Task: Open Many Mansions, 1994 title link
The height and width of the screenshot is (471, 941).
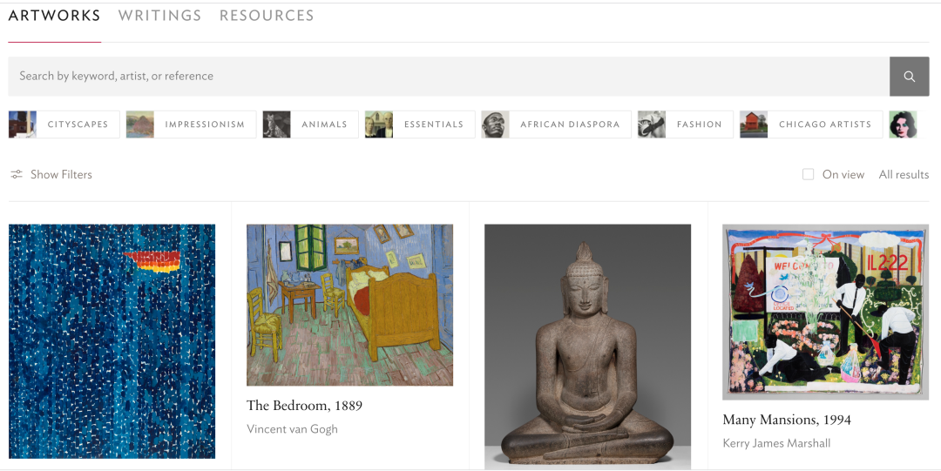Action: [787, 420]
